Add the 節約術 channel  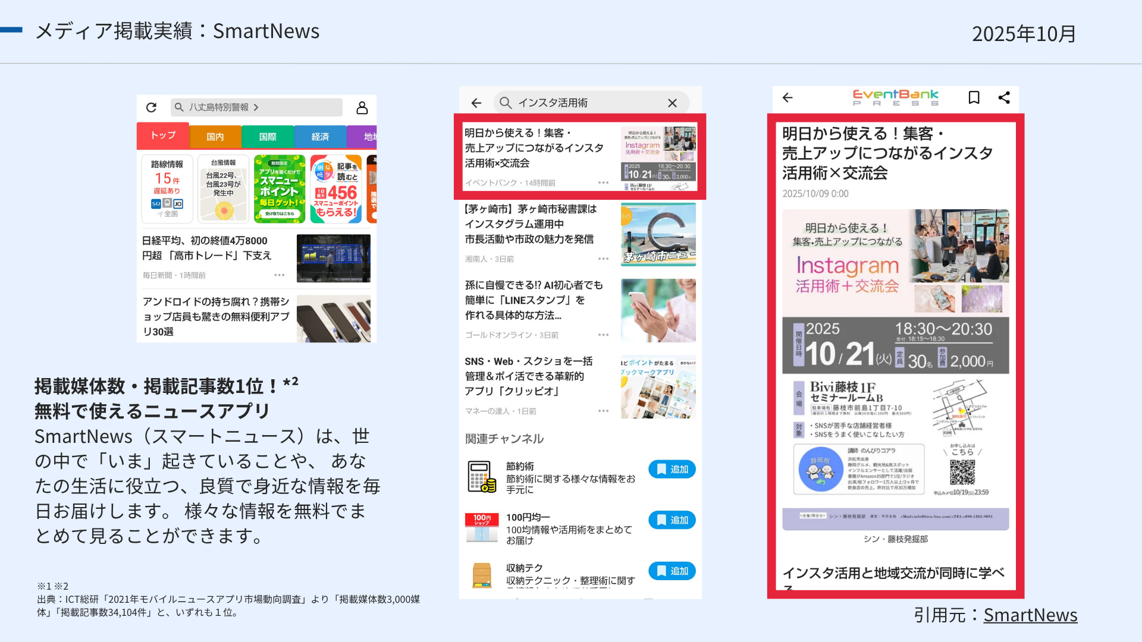tap(672, 469)
